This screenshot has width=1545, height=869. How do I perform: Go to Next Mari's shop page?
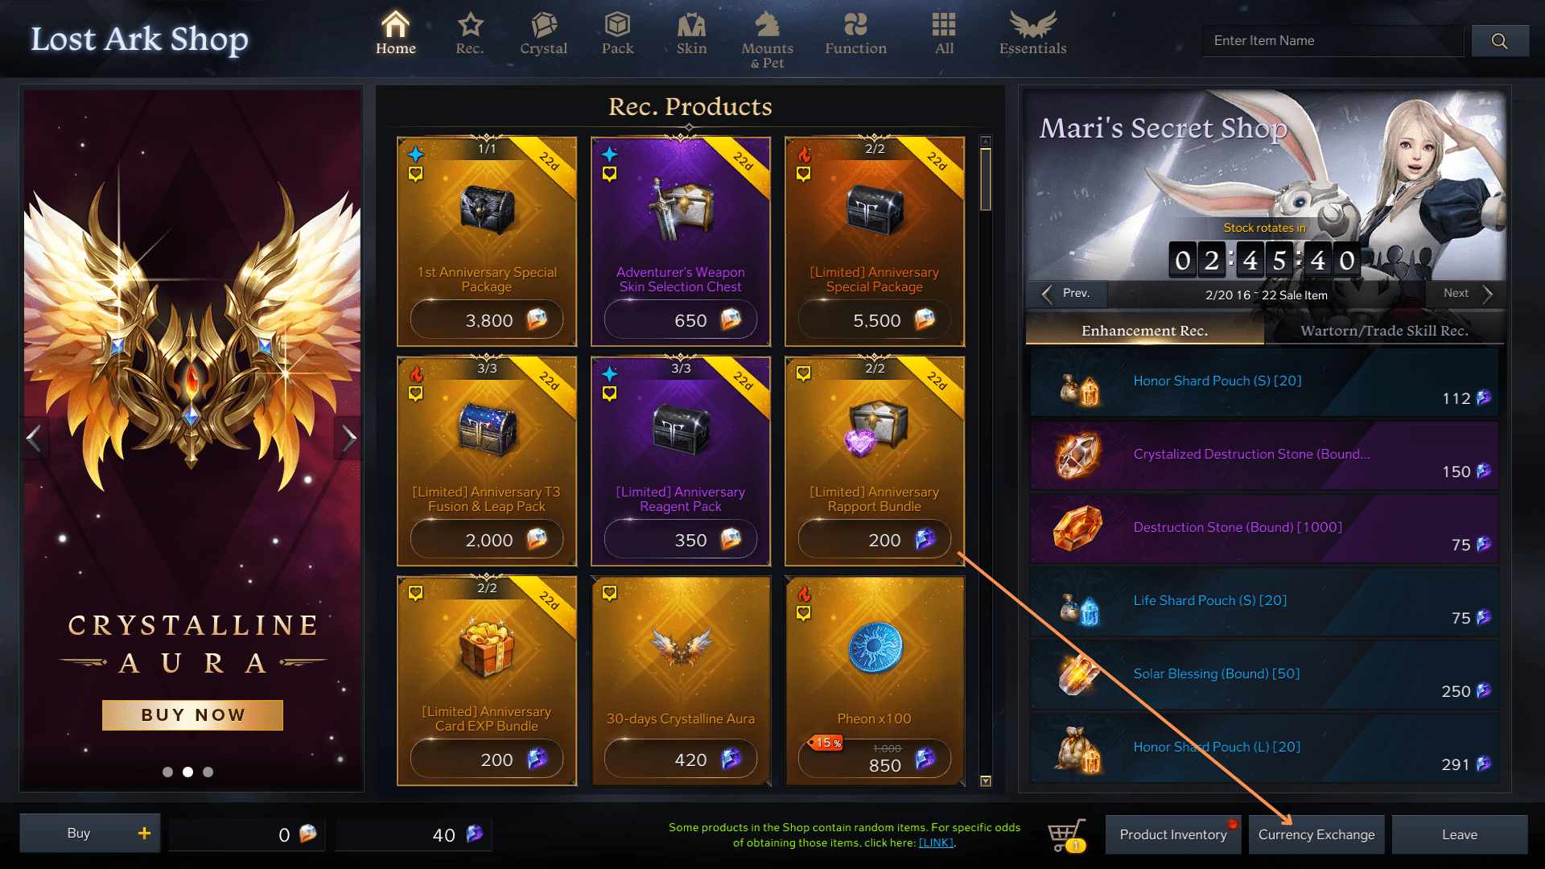tap(1466, 294)
